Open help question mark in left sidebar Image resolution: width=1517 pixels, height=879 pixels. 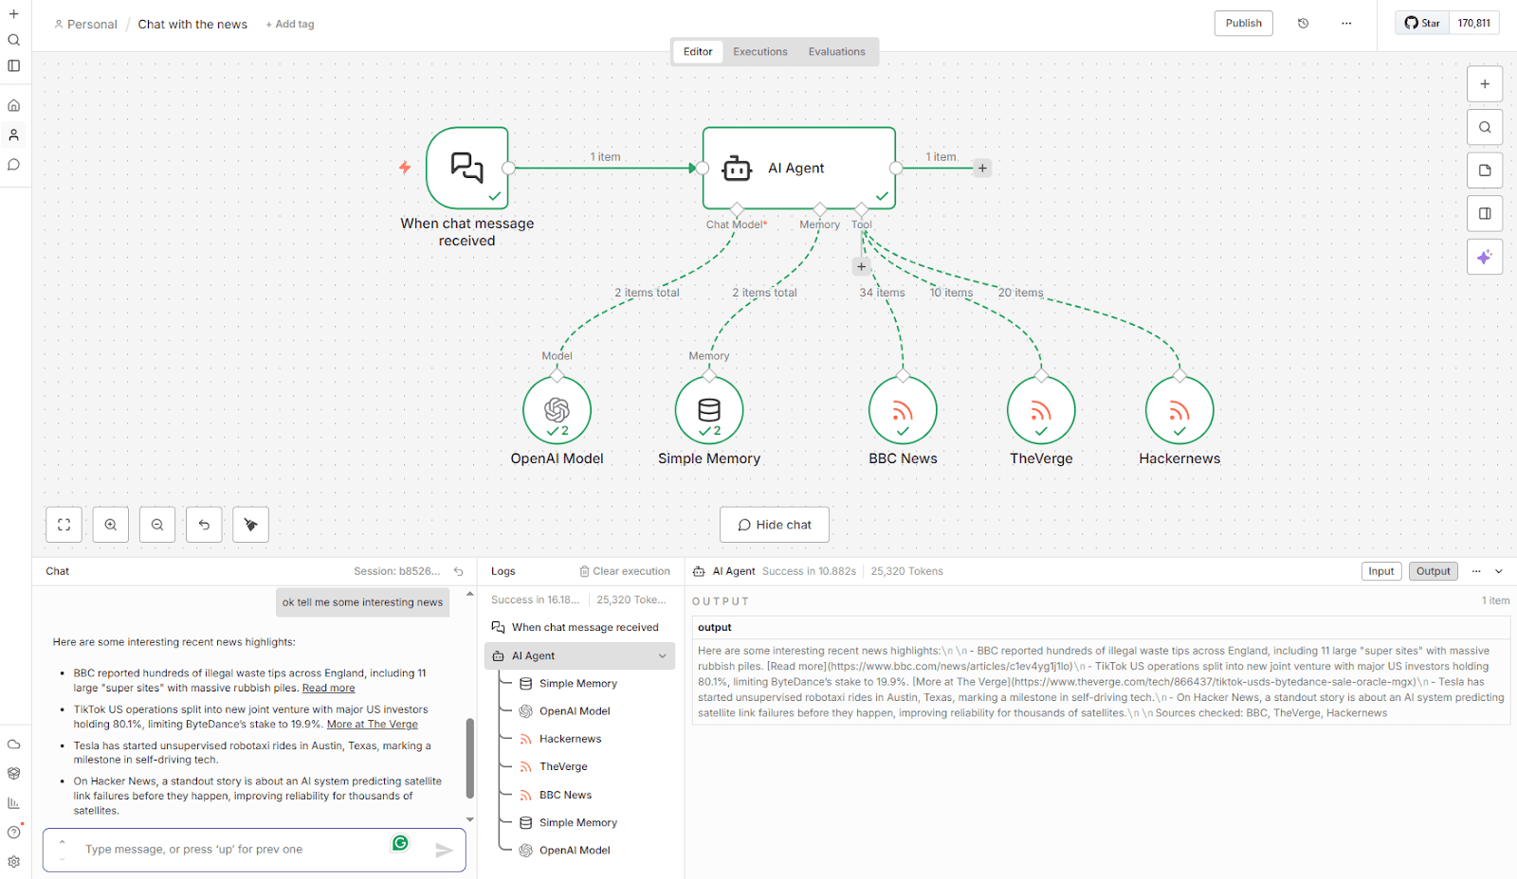click(14, 833)
